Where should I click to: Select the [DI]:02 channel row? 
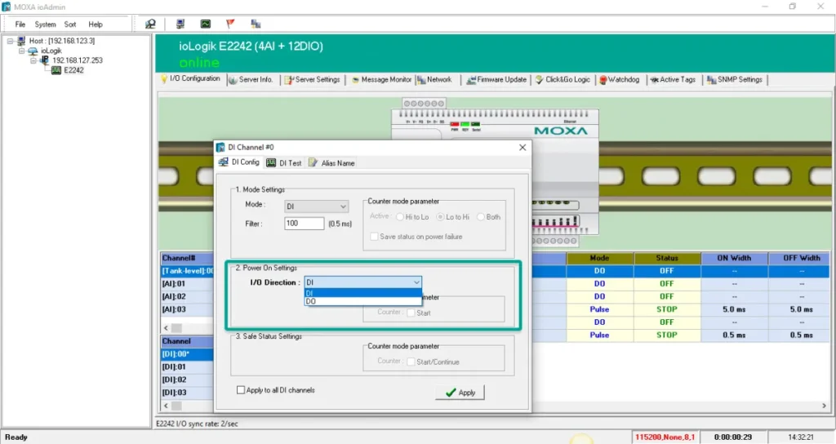click(187, 380)
